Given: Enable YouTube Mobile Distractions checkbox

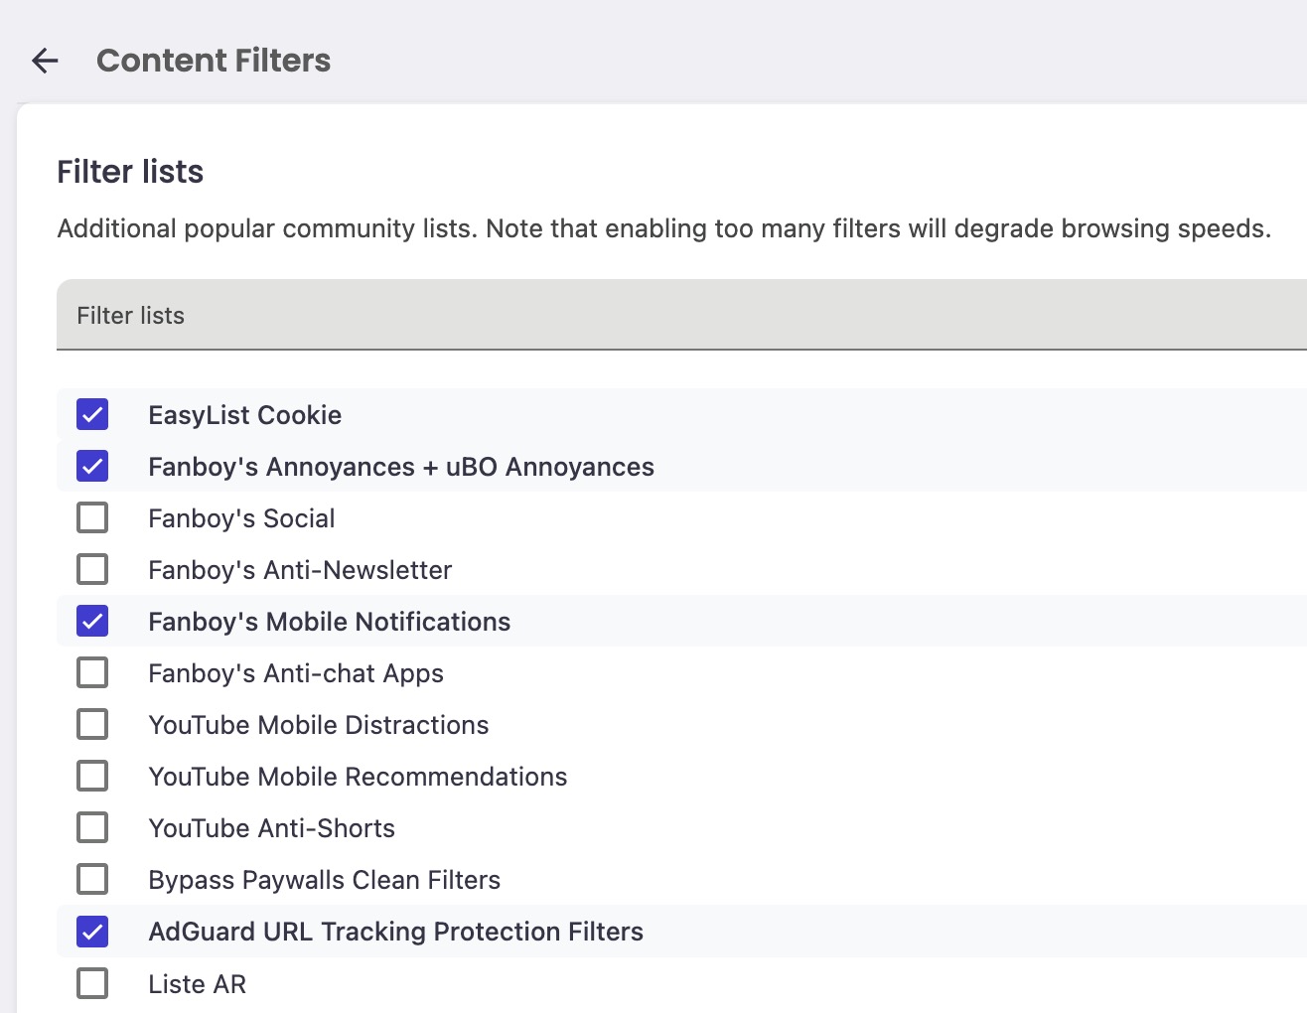Looking at the screenshot, I should [92, 724].
